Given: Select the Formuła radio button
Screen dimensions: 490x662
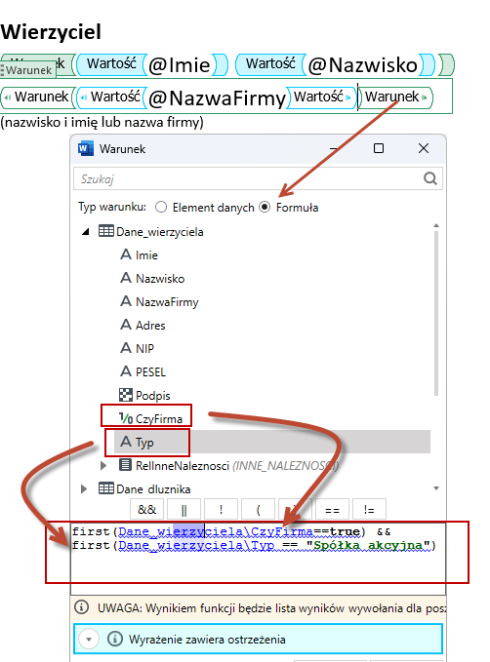Looking at the screenshot, I should coord(265,208).
